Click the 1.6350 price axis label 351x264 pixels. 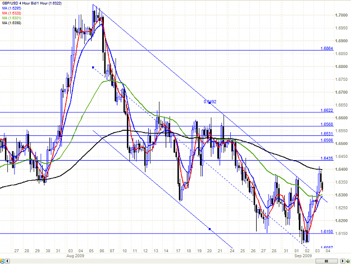coord(341,182)
